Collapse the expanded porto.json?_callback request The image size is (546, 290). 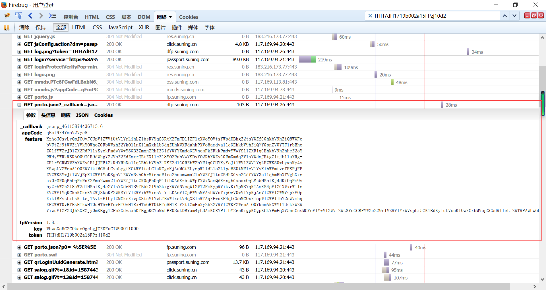coord(19,105)
